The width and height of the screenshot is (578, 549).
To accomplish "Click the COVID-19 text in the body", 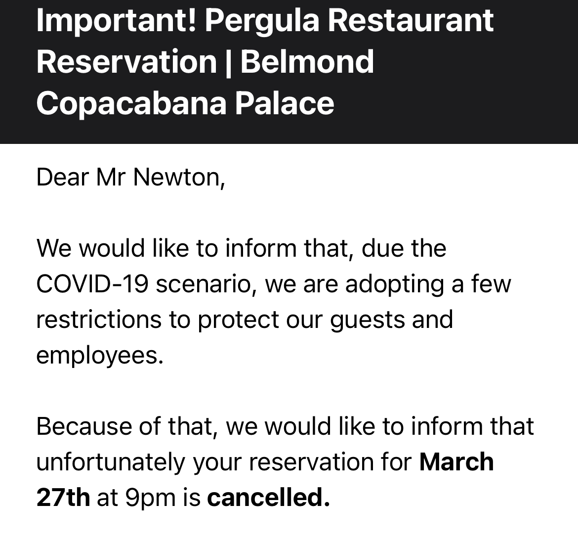I will tap(92, 284).
